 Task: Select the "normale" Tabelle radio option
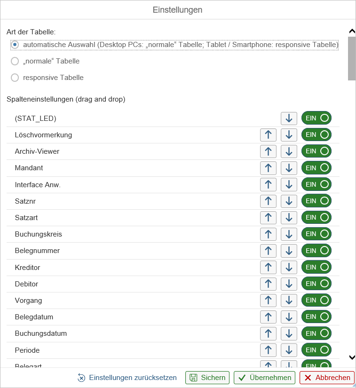pyautogui.click(x=15, y=61)
